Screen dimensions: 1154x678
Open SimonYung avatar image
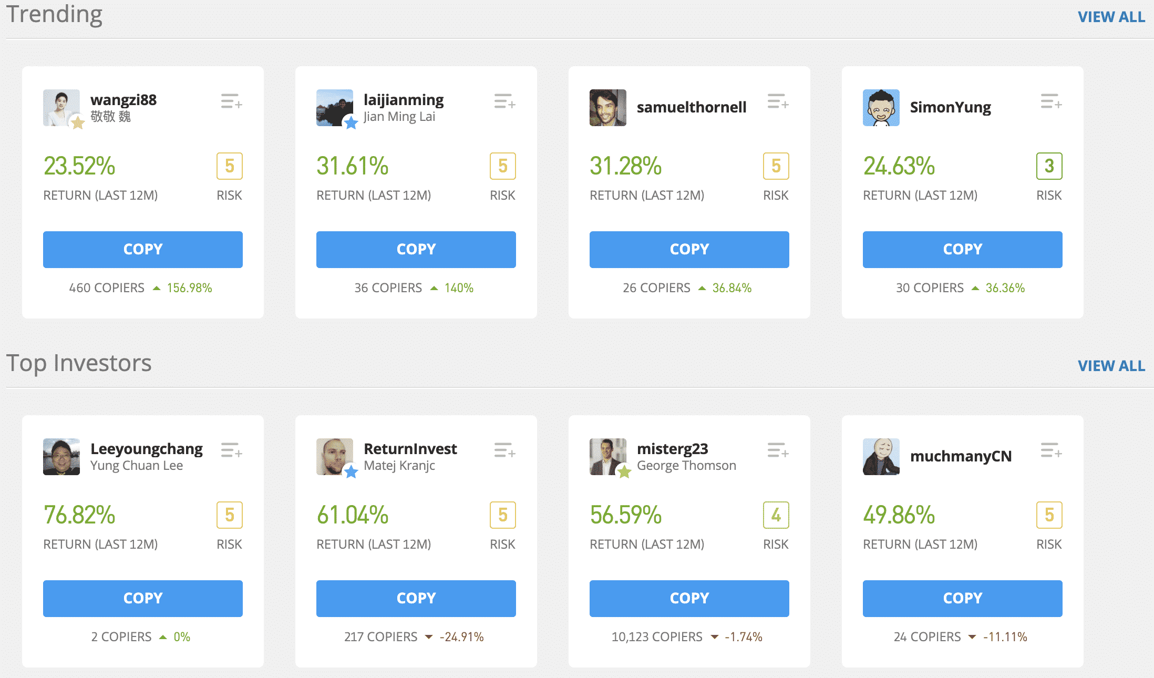coord(881,108)
